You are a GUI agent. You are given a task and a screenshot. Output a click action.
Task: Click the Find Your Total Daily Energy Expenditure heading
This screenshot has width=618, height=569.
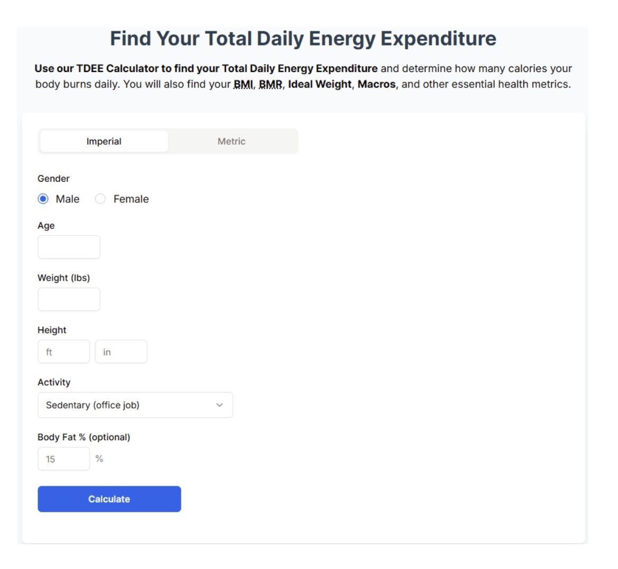tap(303, 39)
